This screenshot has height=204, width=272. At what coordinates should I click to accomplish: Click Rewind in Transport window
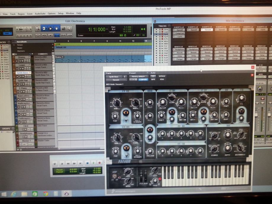tap(68, 163)
